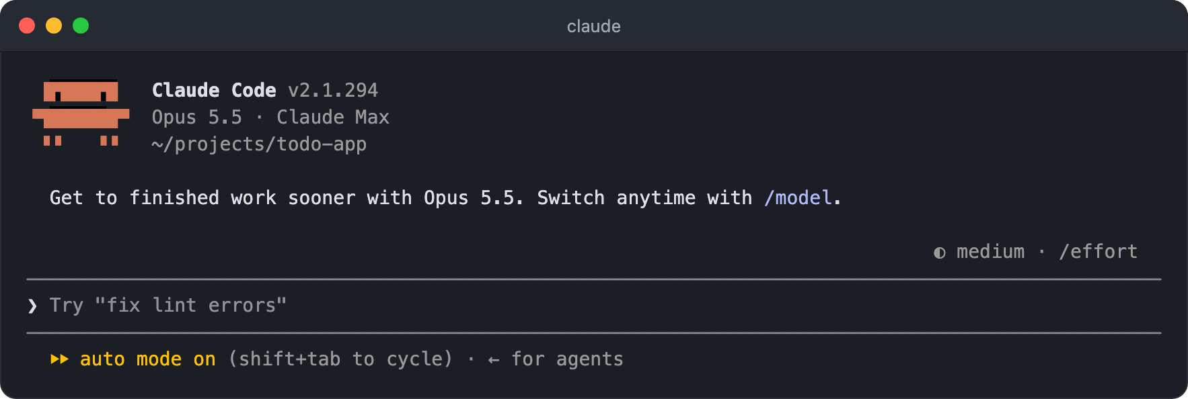The height and width of the screenshot is (399, 1188).
Task: Click the 'for agents' hint text
Action: [567, 359]
